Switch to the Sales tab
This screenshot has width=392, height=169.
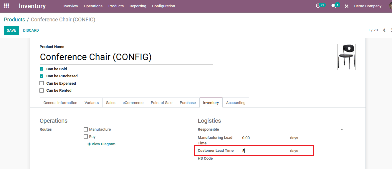pyautogui.click(x=111, y=103)
